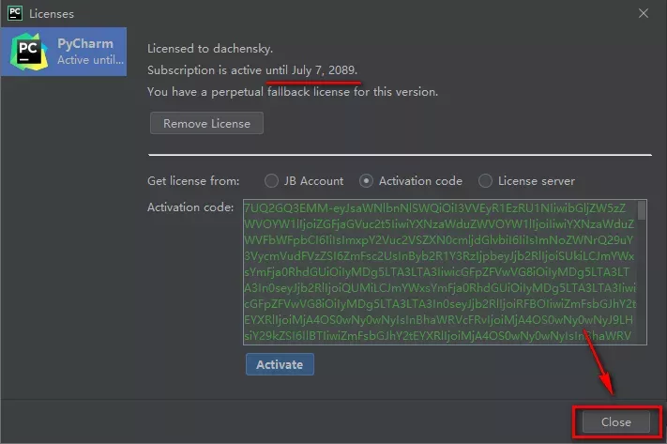Click the activation code scrollbar thumb
Viewport: 667px width, 444px height.
click(642, 210)
